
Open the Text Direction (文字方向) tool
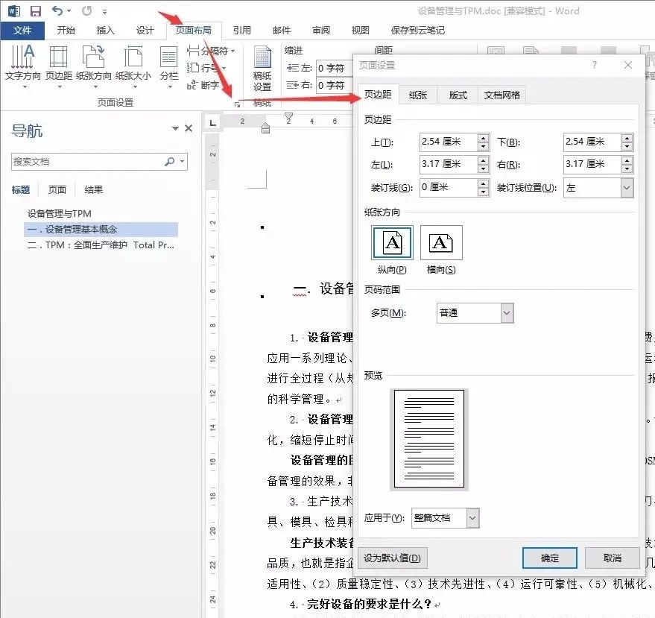pyautogui.click(x=22, y=66)
